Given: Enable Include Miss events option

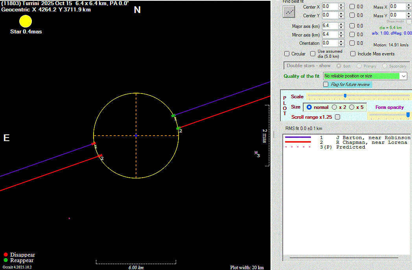Looking at the screenshot, I should pyautogui.click(x=353, y=54).
